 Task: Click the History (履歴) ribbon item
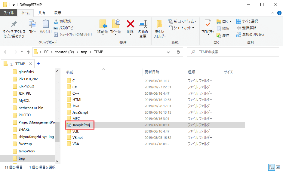[x=223, y=35]
